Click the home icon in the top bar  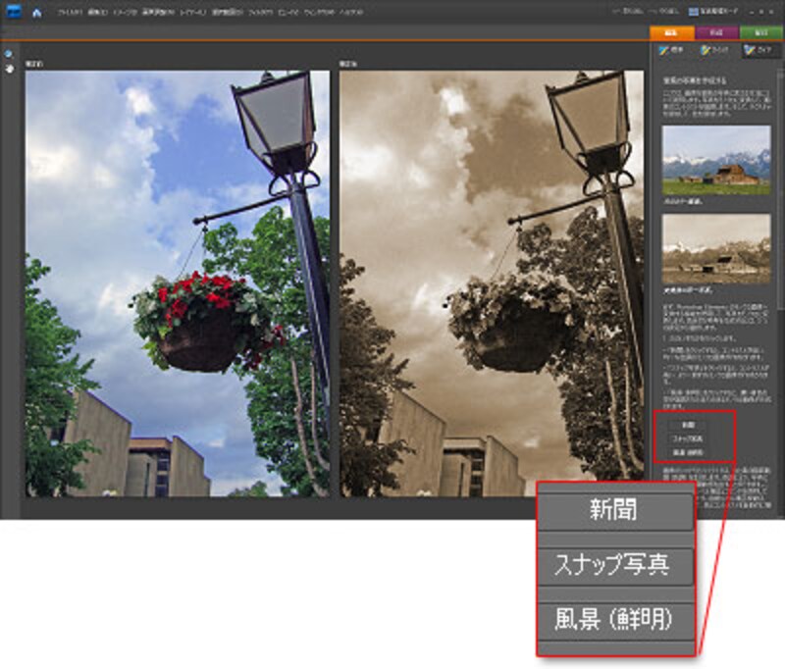(36, 13)
